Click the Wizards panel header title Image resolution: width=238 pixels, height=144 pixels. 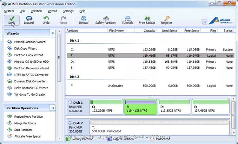click(x=13, y=33)
